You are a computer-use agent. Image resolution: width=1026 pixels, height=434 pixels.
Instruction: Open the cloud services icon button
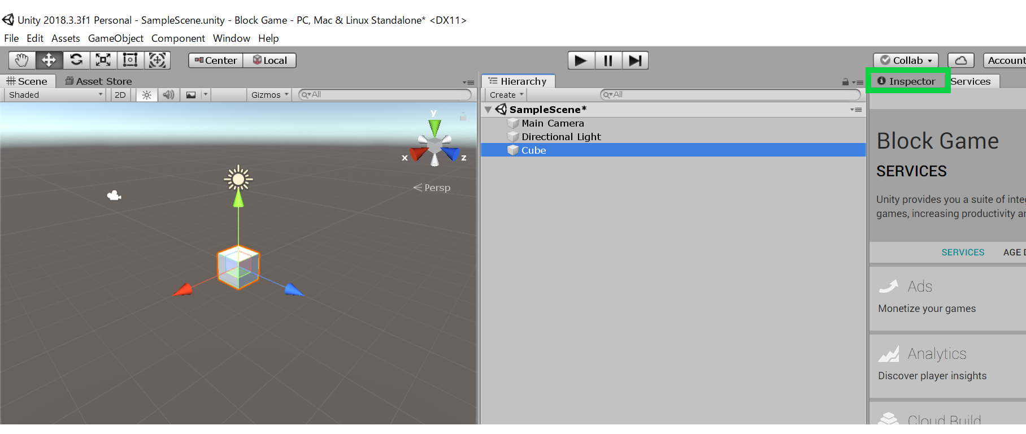pyautogui.click(x=961, y=60)
